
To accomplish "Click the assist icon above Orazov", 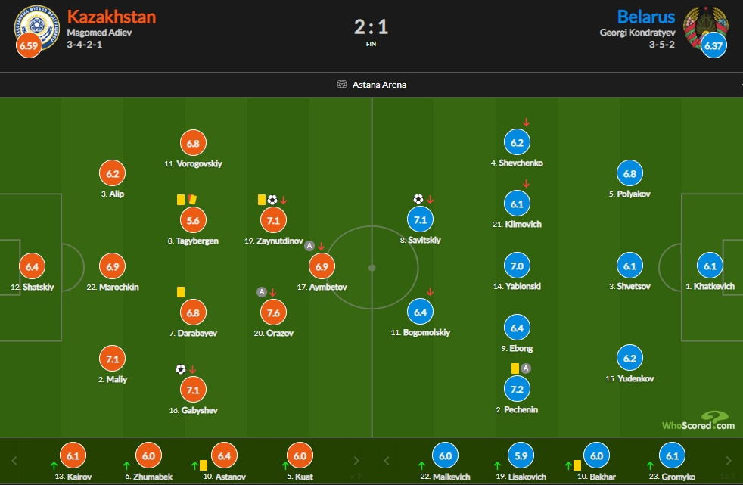I will [x=261, y=292].
